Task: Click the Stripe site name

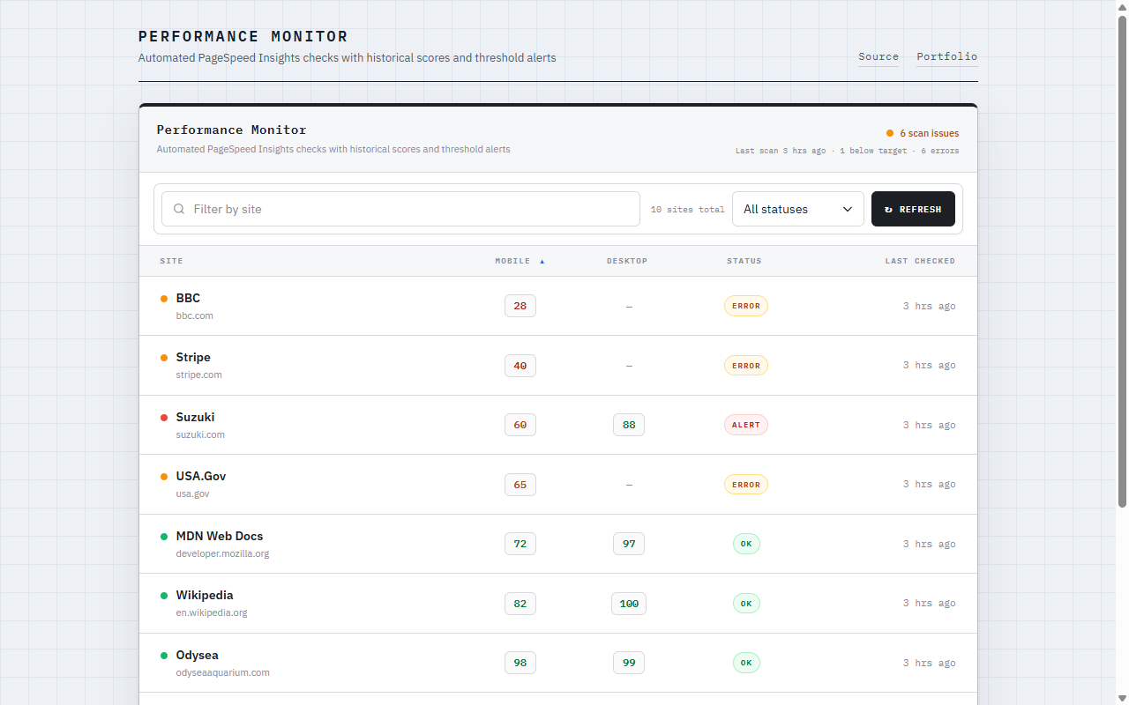Action: (x=193, y=357)
